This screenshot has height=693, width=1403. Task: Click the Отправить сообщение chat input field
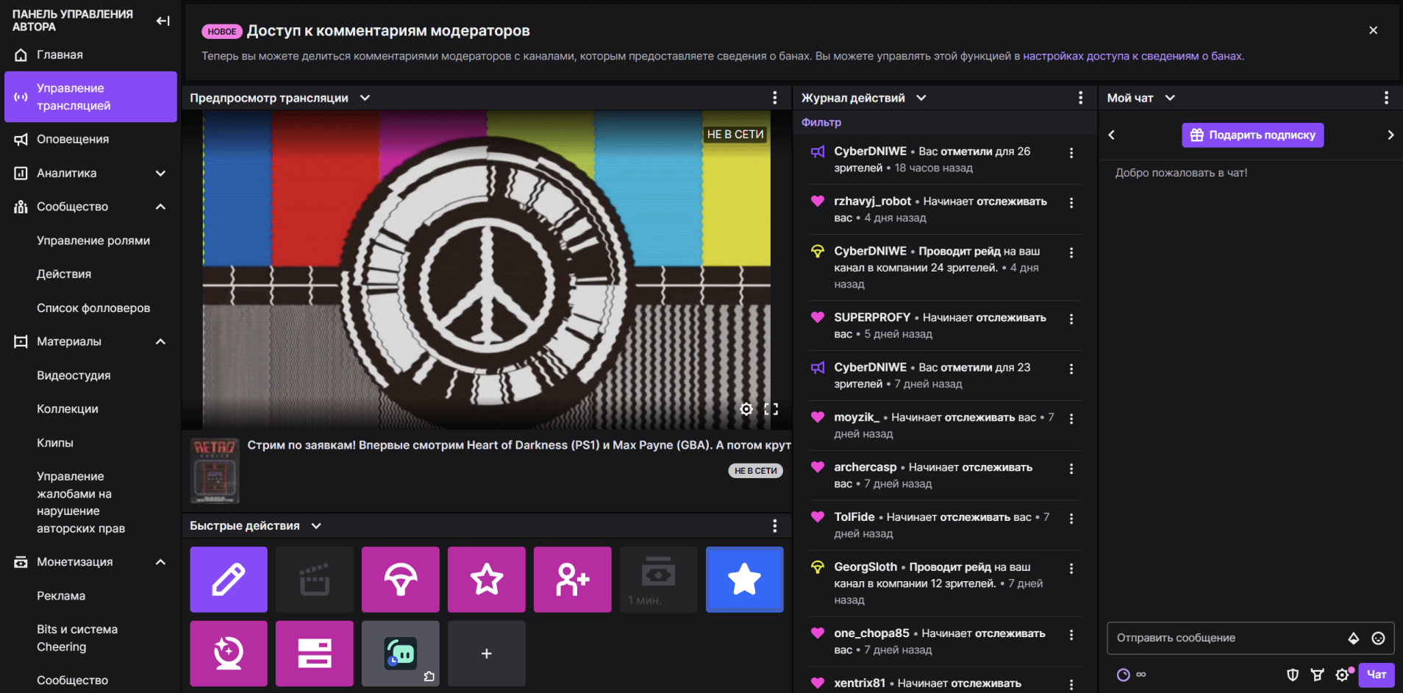pyautogui.click(x=1224, y=638)
